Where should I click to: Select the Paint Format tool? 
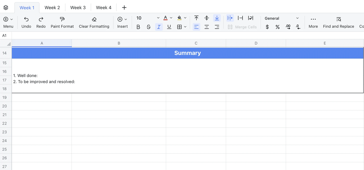(x=62, y=22)
